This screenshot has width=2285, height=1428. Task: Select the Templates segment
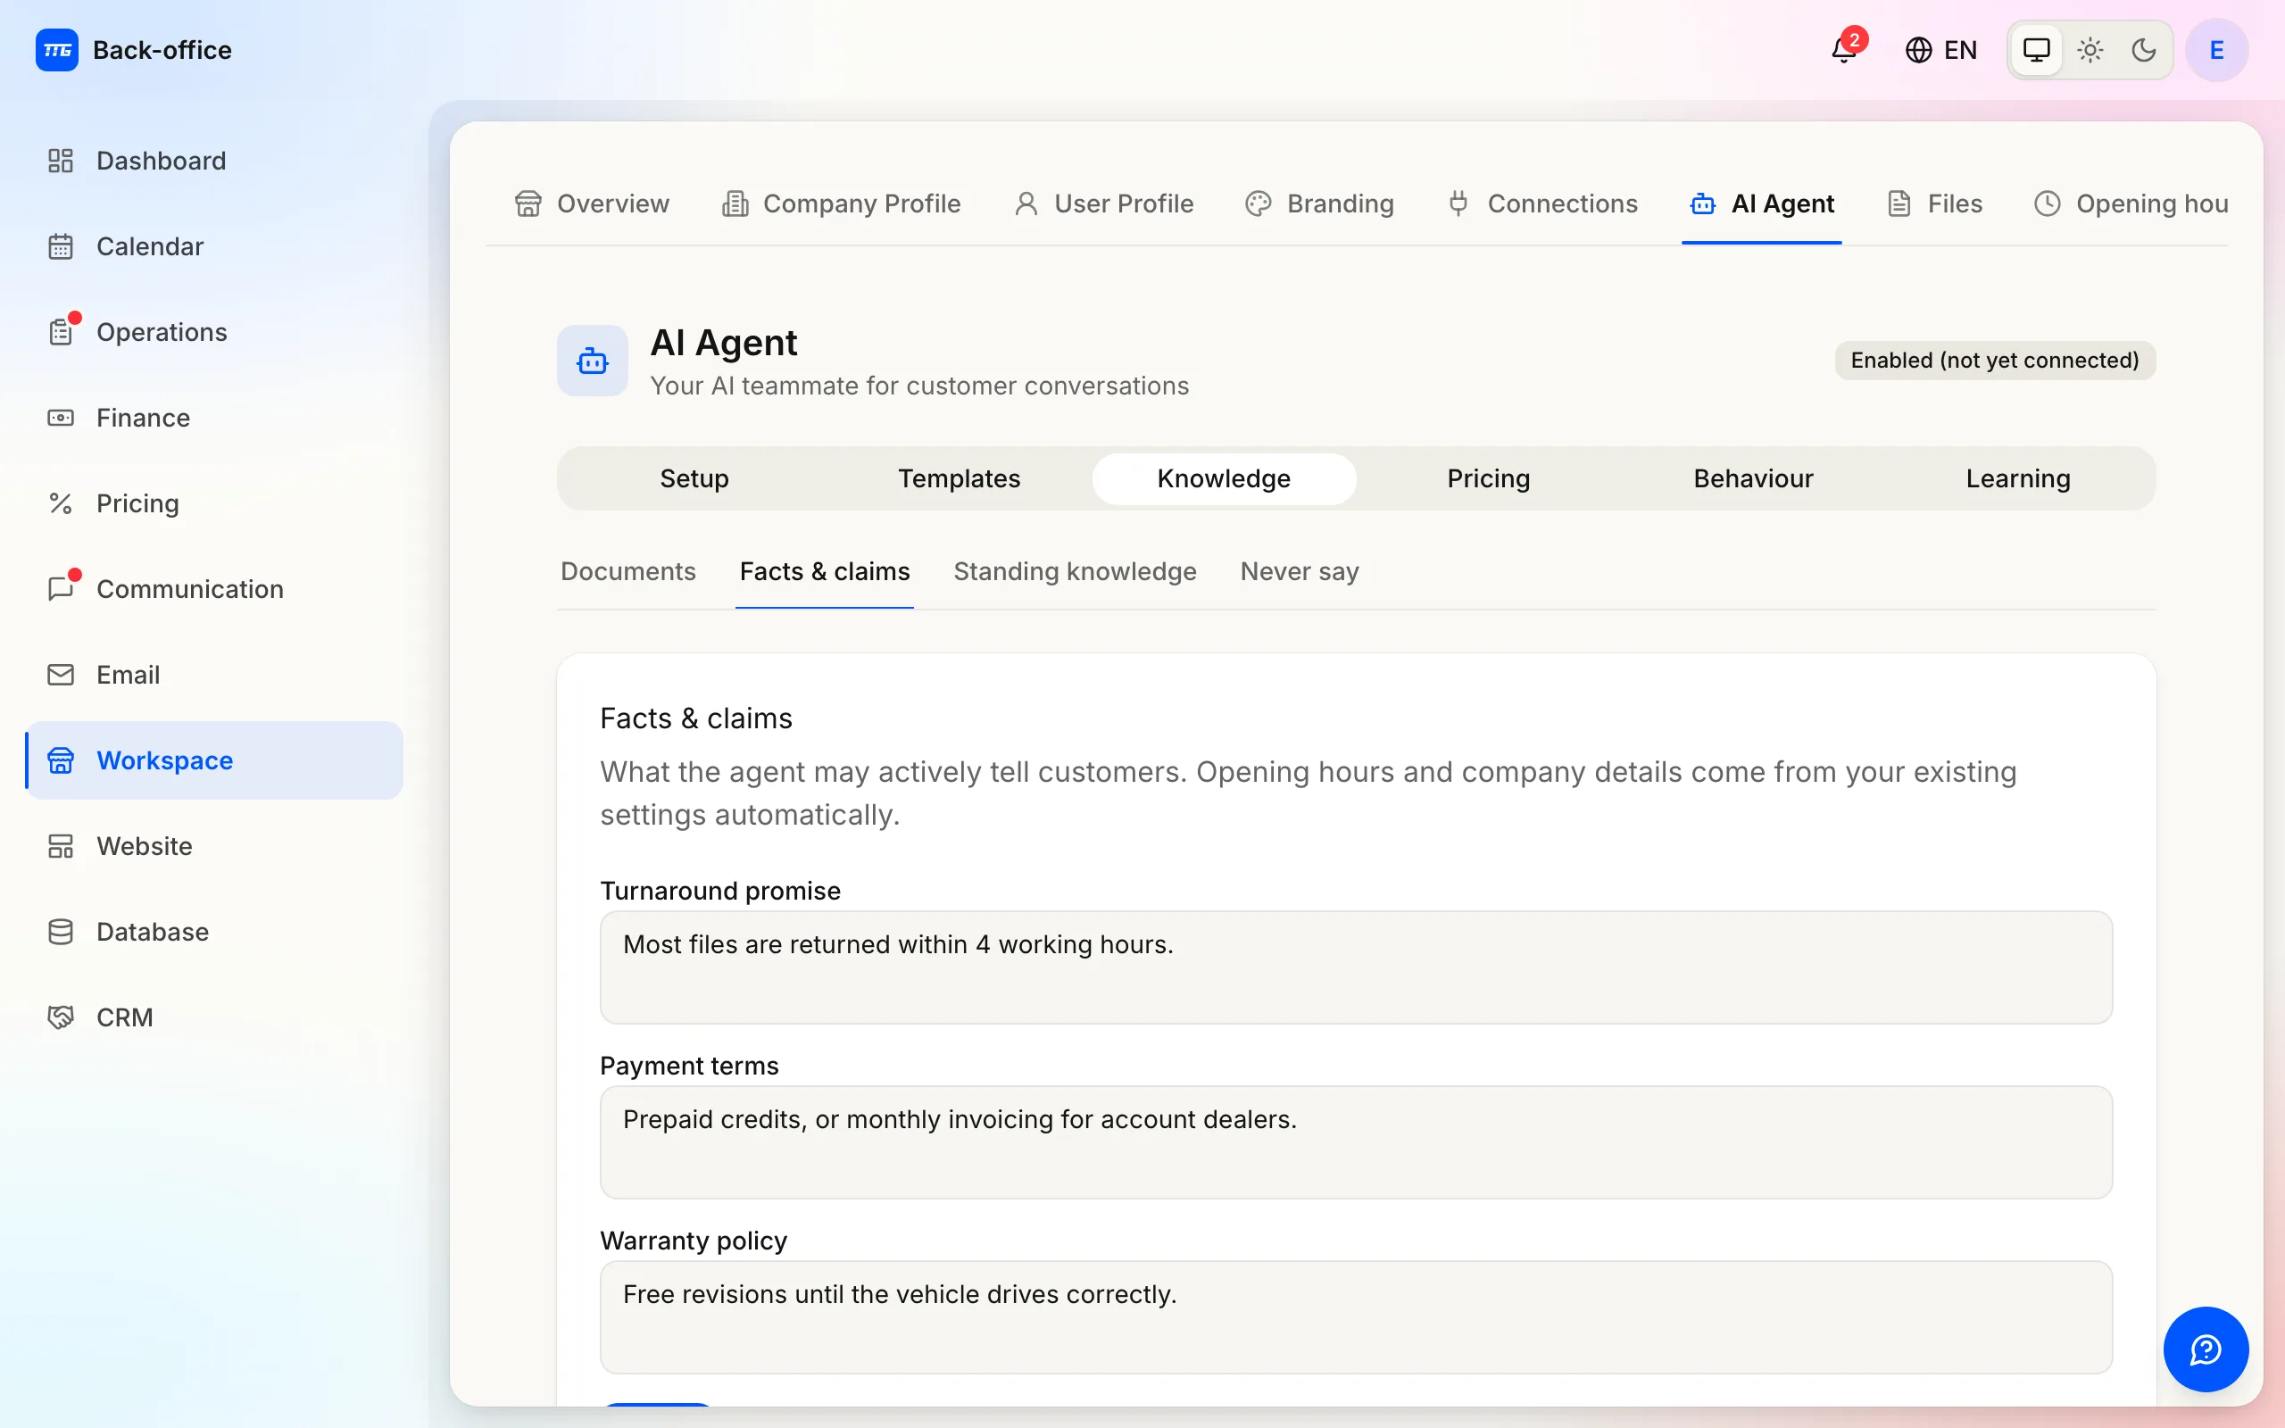tap(959, 479)
